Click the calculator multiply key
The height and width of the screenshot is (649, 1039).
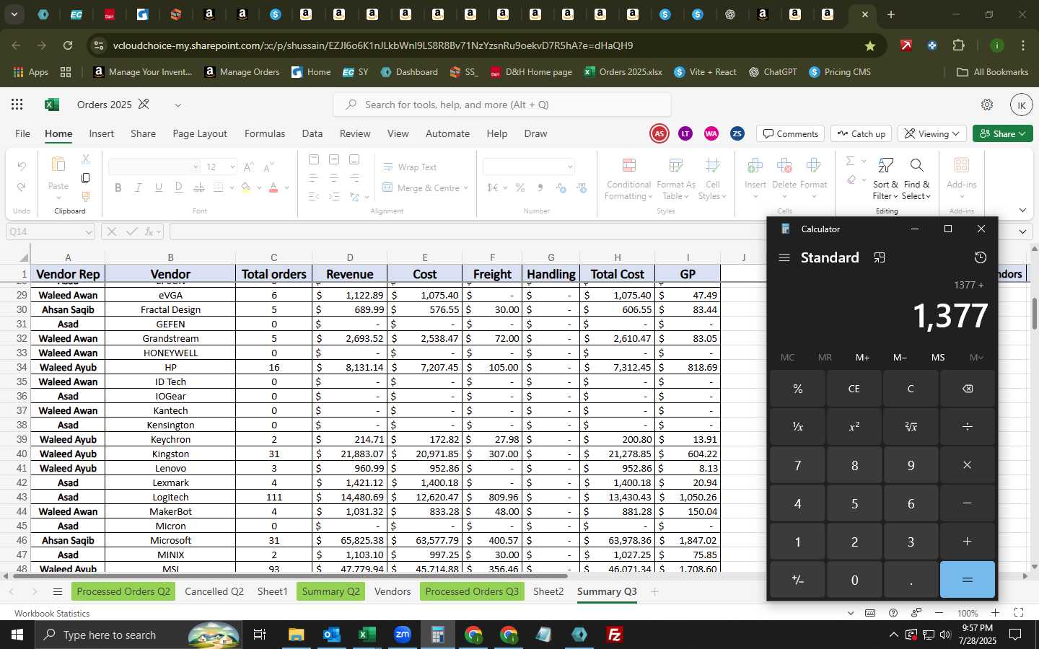tap(968, 465)
